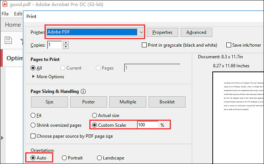Screen dimensions: 264x164
Task: Switch to the Home tab
Action: pos(12,25)
